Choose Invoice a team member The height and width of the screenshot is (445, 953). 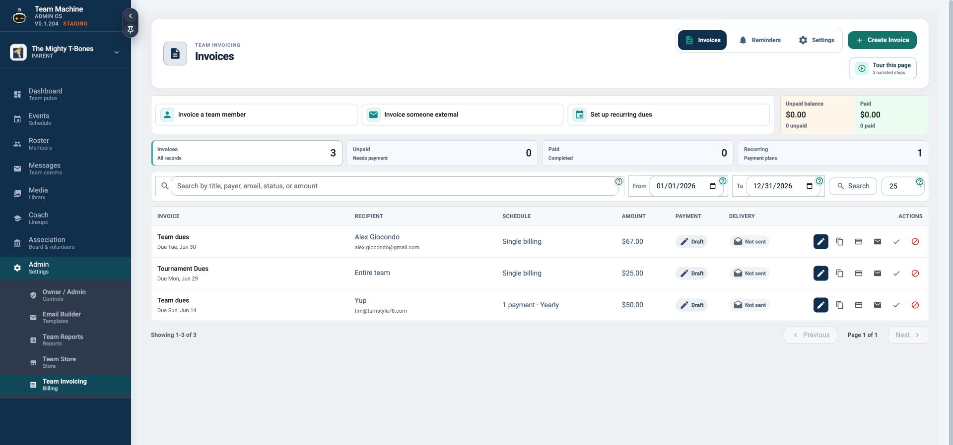256,114
